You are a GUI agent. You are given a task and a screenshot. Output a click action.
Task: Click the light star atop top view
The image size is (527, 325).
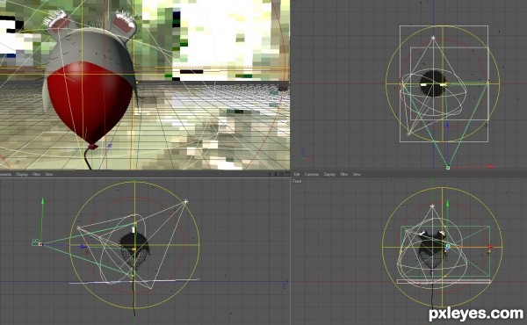tap(433, 38)
